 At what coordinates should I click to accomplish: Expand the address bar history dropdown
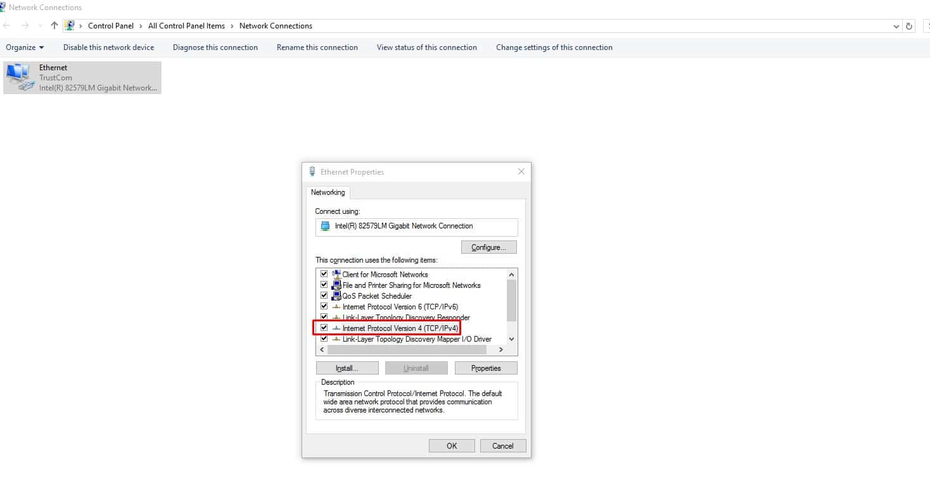(x=896, y=27)
